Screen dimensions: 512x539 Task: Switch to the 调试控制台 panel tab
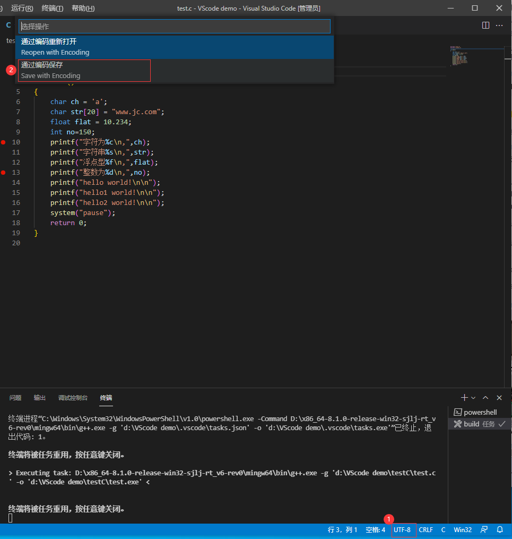73,398
